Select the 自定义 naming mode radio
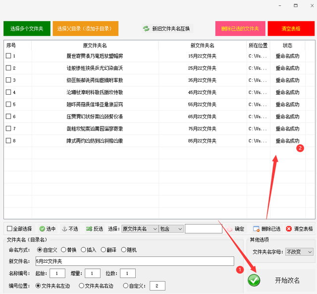Image resolution: width=317 pixels, height=294 pixels. click(x=40, y=250)
